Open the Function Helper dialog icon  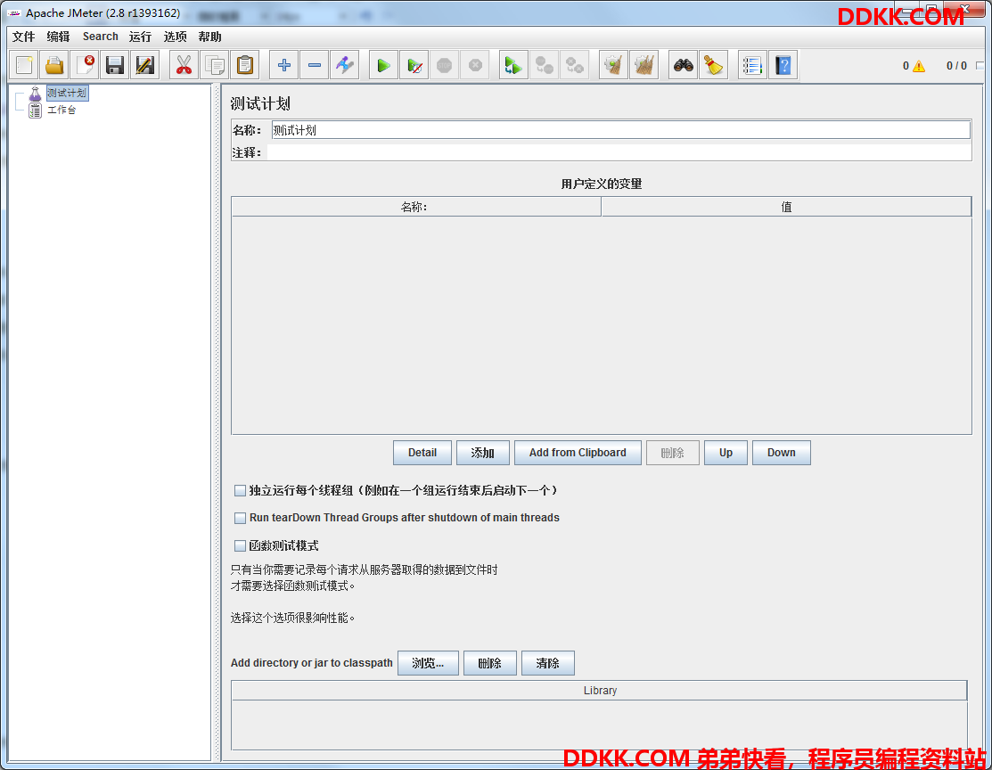click(x=753, y=65)
